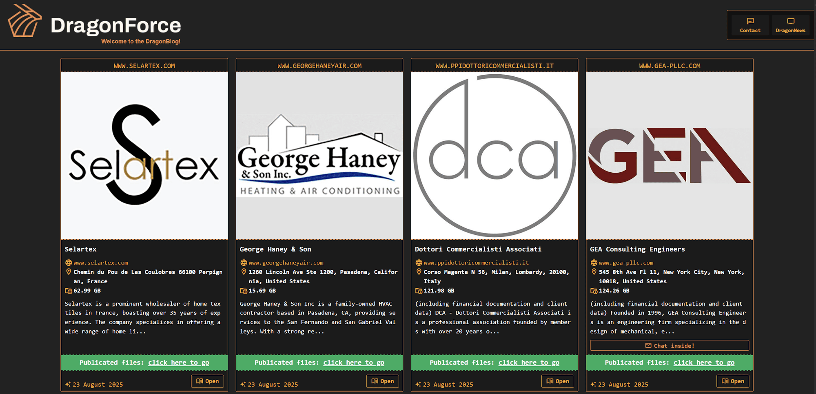Click the storage size icon next to 15.69 GB
Image resolution: width=816 pixels, height=394 pixels.
coord(244,291)
